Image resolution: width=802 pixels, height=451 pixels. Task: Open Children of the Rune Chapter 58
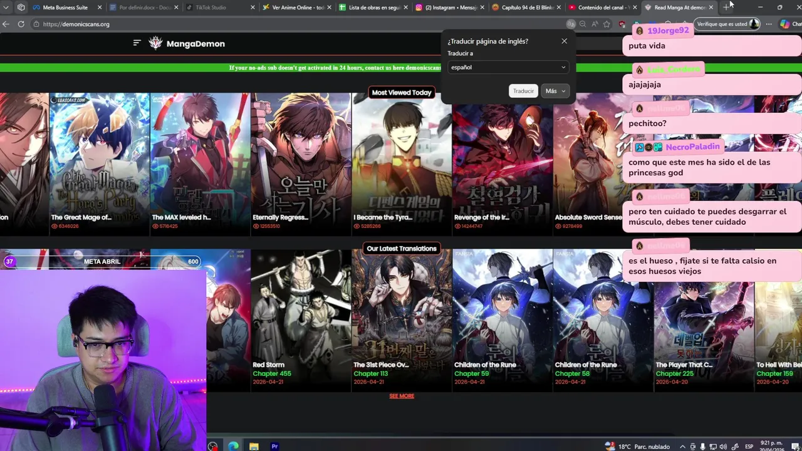point(572,373)
